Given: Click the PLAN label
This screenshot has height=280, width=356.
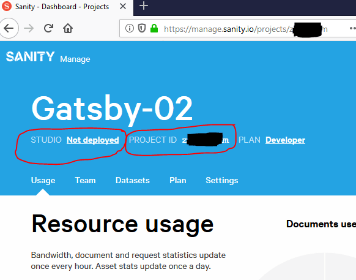Looking at the screenshot, I should 250,140.
